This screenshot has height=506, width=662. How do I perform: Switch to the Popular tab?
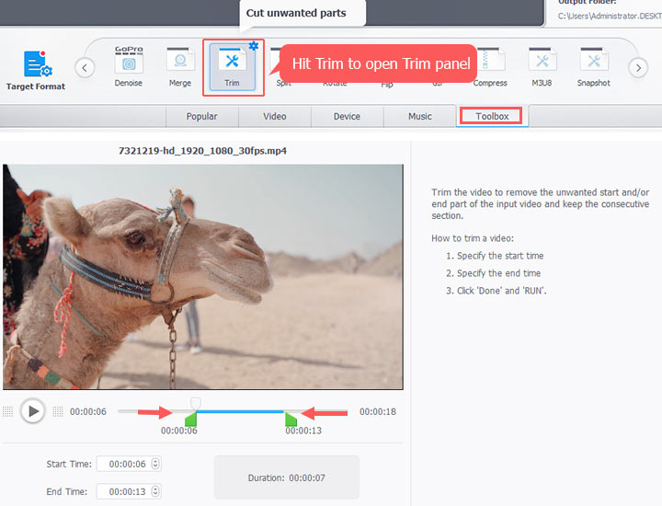click(201, 116)
